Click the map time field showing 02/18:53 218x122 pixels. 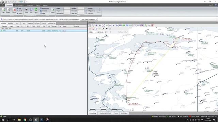pos(101,32)
